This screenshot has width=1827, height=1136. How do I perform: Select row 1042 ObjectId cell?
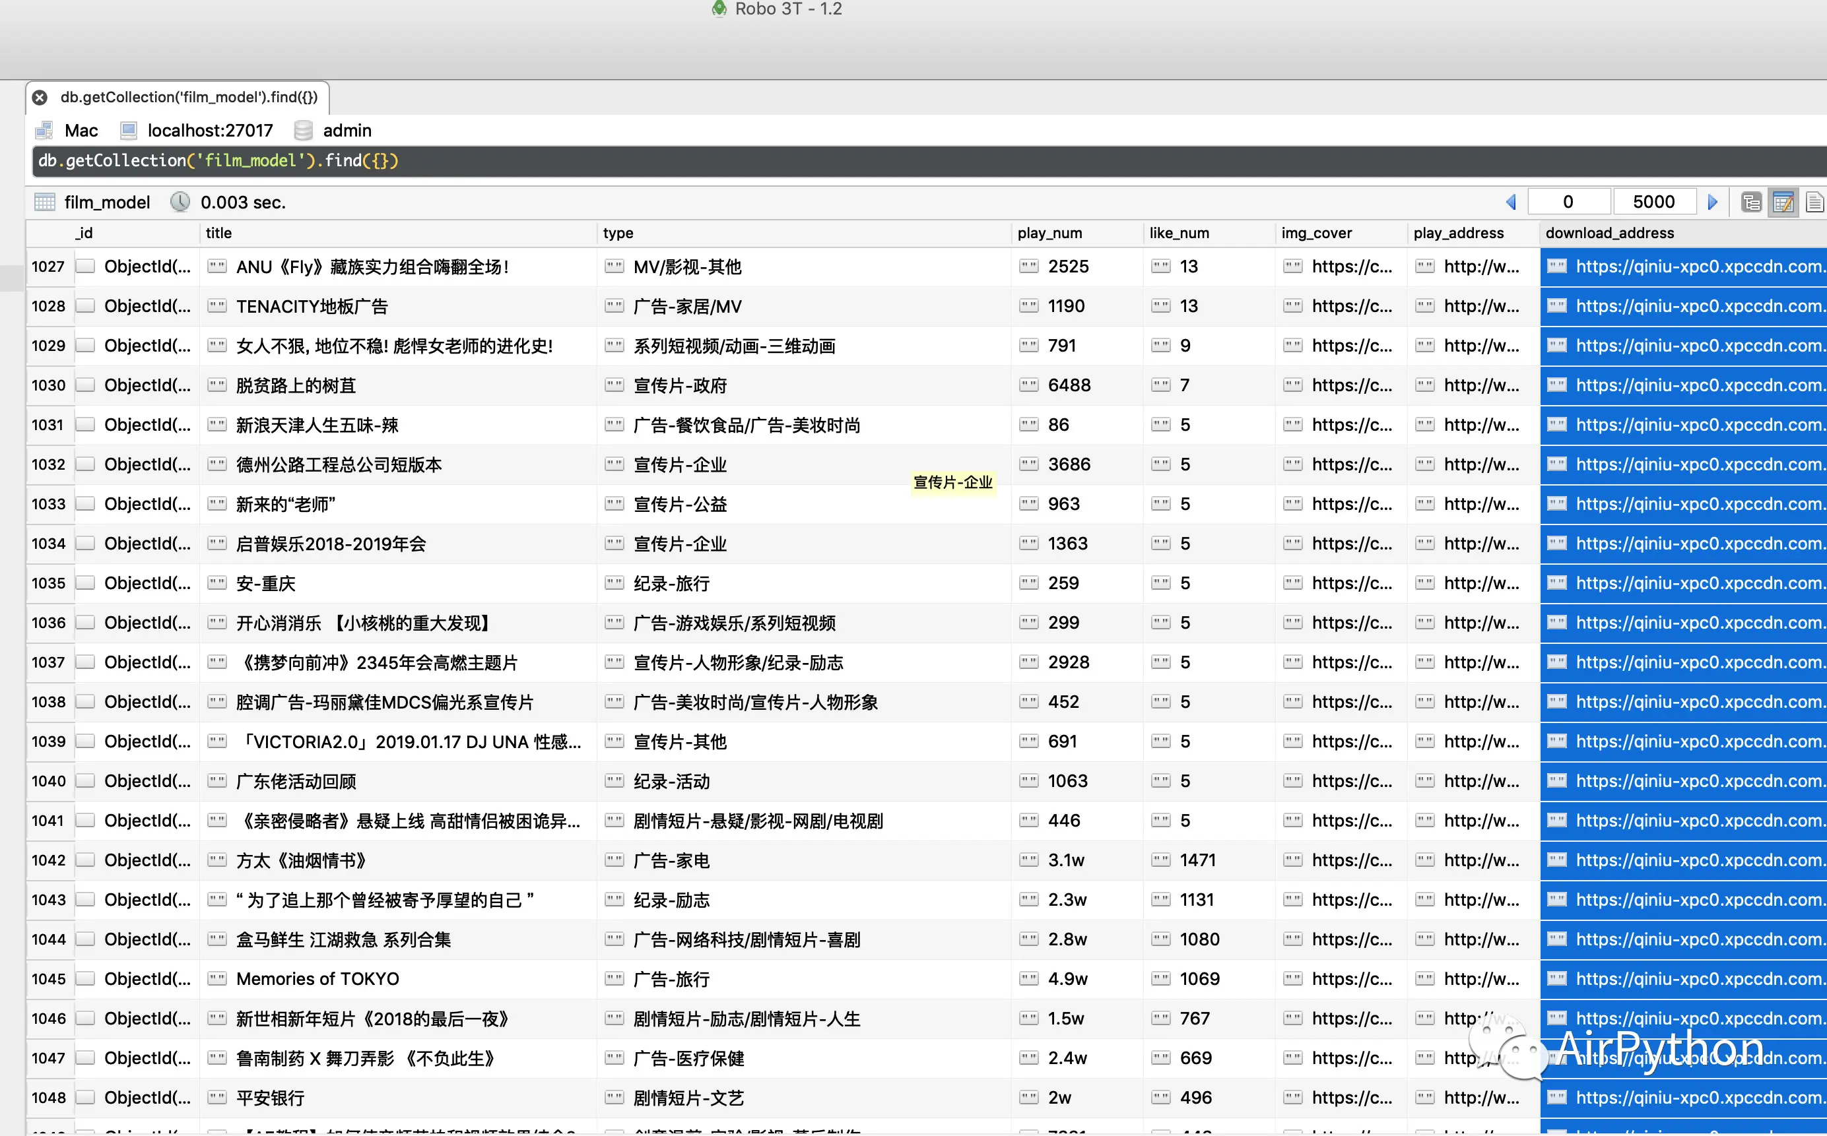(x=147, y=860)
